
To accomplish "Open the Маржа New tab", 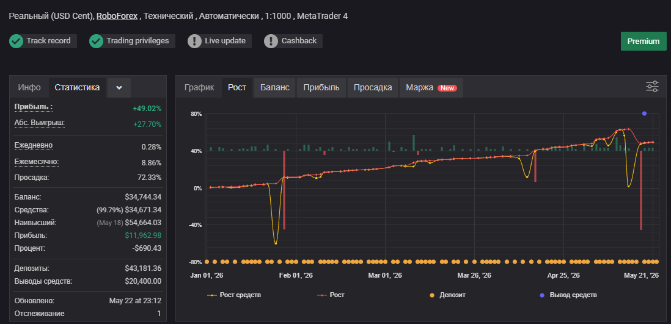I will (x=431, y=88).
